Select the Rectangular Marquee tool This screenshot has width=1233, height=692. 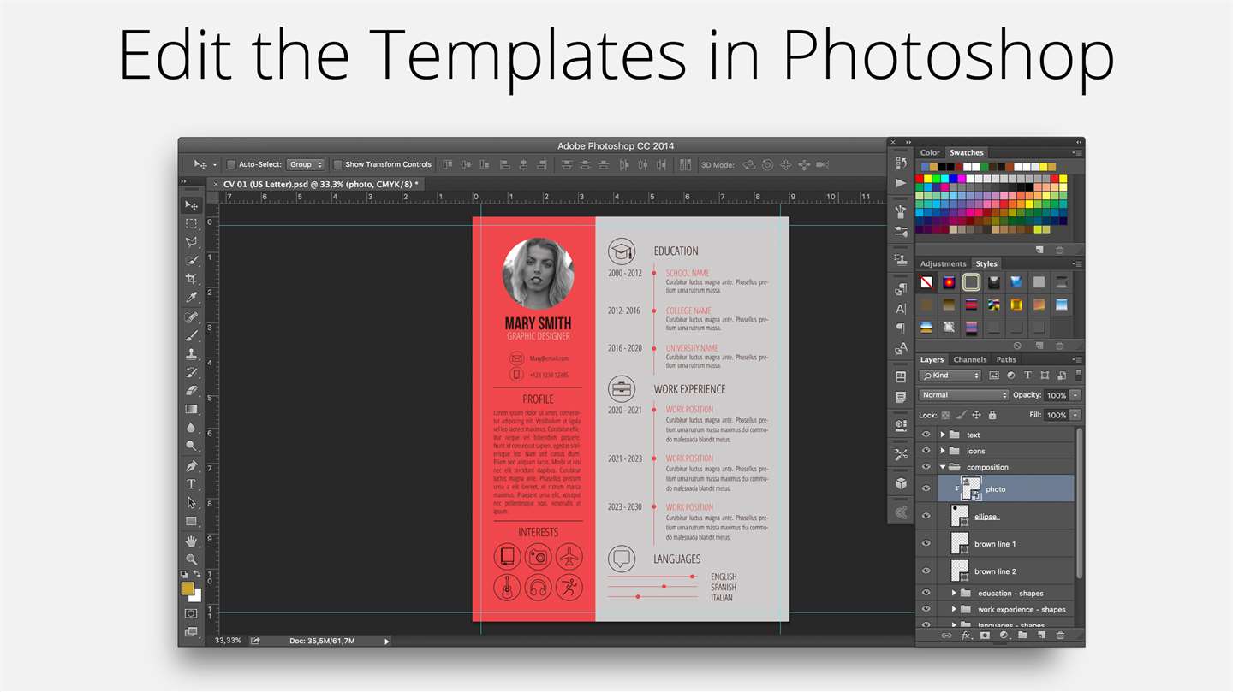[x=191, y=224]
